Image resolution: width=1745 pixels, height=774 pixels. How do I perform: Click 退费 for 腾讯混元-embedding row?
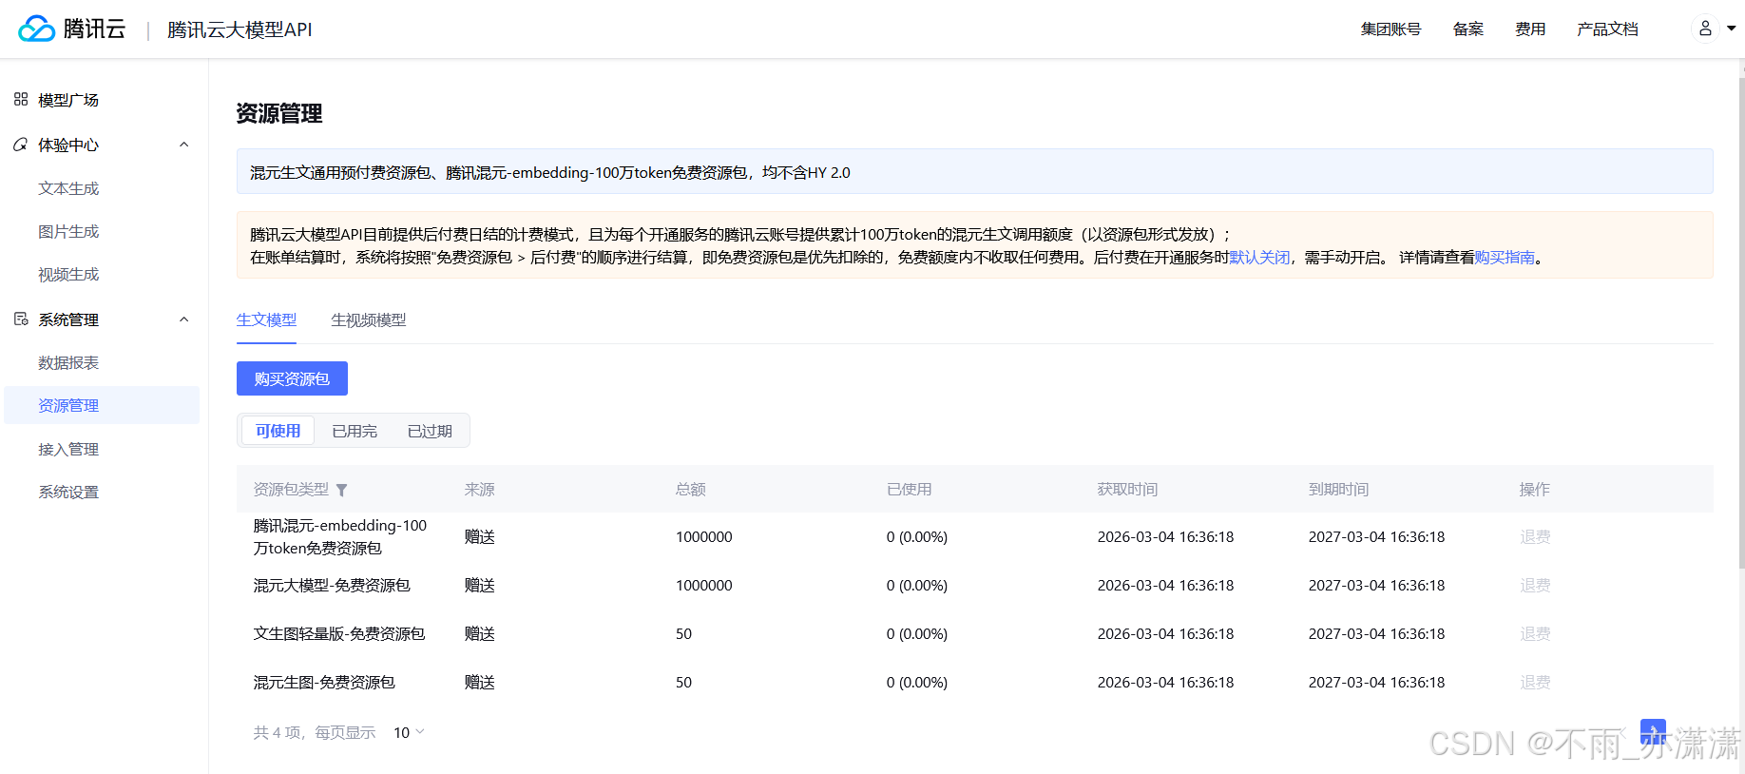pos(1535,537)
